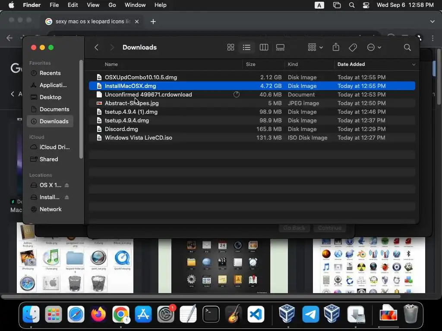Switch Finder to column view

coord(264,47)
